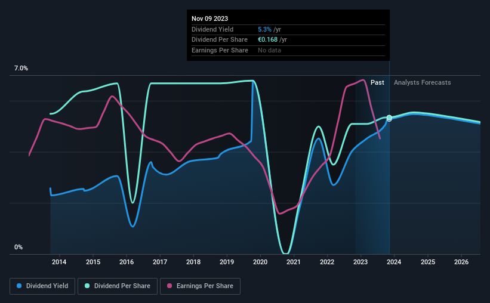
Task: Click the 2024 x-axis label
Action: [x=394, y=262]
